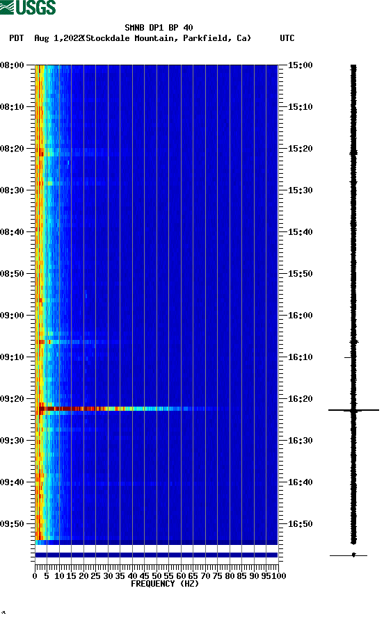This screenshot has width=384, height=620.
Task: Click the 08:30 PDT time label
Action: click(13, 190)
